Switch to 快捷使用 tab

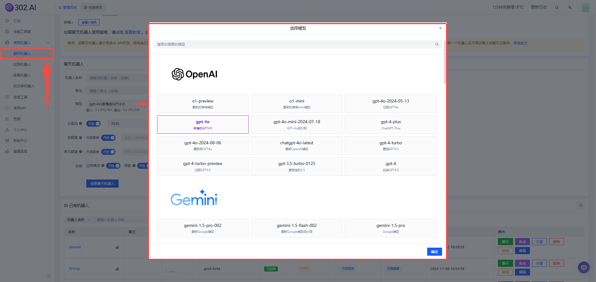(x=93, y=7)
